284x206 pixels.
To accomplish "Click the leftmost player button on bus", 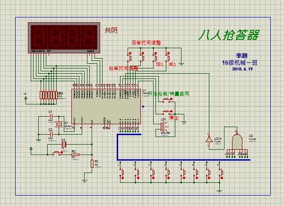I will [x=122, y=173].
